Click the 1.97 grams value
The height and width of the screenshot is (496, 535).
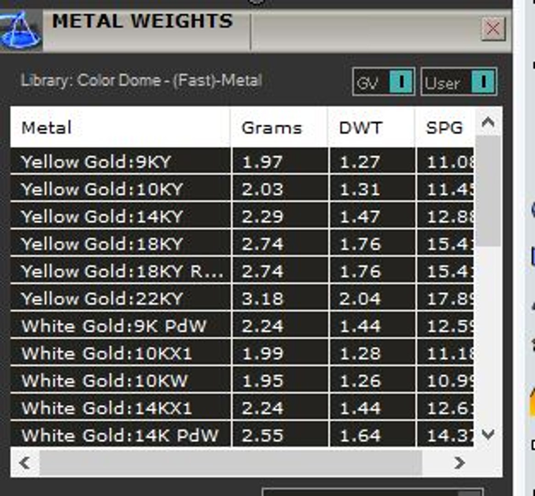[x=262, y=162]
